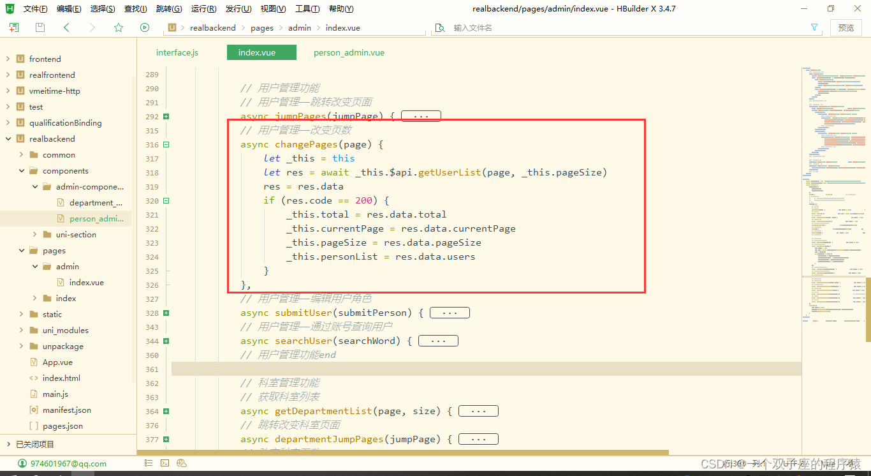Screen dimensions: 871x476
Task: Save the file with the save icon
Action: (40, 27)
